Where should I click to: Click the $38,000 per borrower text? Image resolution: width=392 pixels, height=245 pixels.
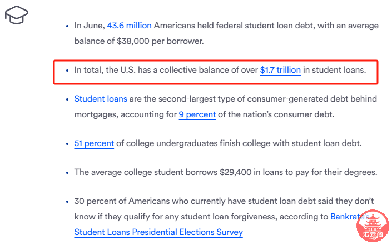point(160,41)
